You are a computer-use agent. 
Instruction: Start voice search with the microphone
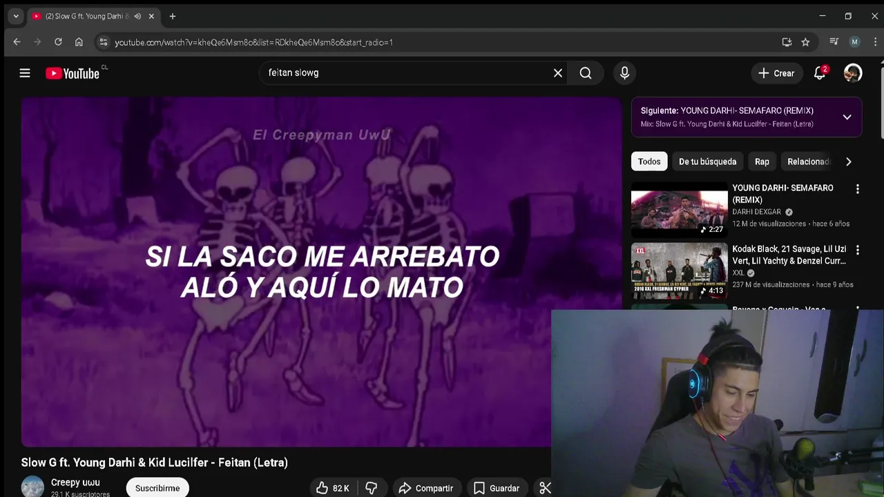[x=624, y=73]
